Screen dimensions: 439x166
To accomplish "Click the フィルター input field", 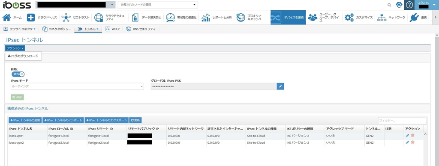I will coord(402,121).
